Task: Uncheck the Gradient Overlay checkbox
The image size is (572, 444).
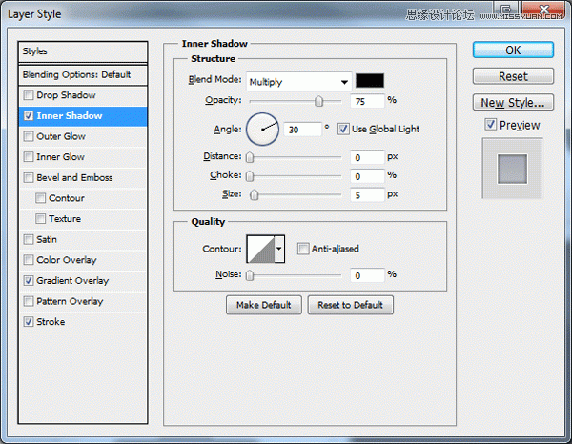Action: click(x=28, y=281)
